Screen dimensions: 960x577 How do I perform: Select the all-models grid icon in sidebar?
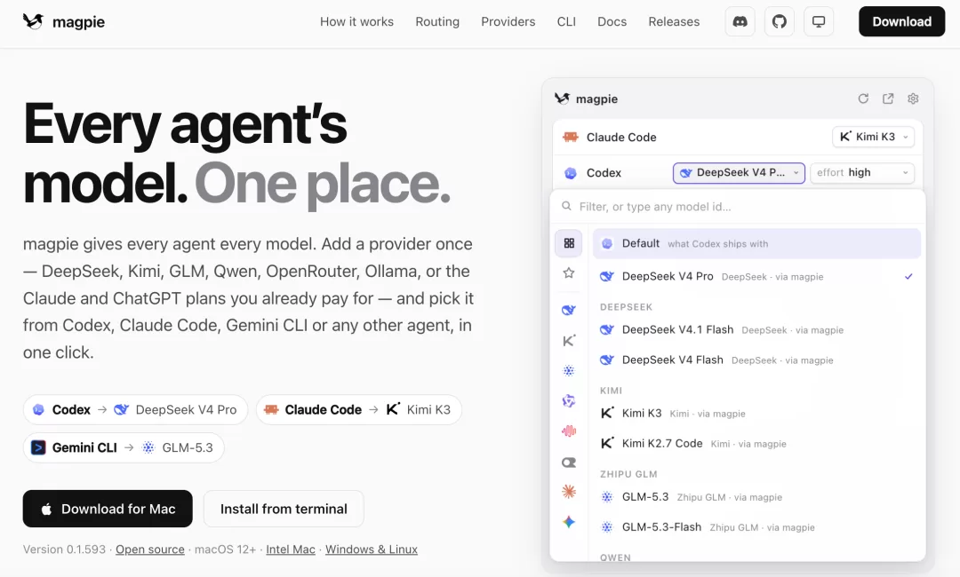tap(569, 243)
